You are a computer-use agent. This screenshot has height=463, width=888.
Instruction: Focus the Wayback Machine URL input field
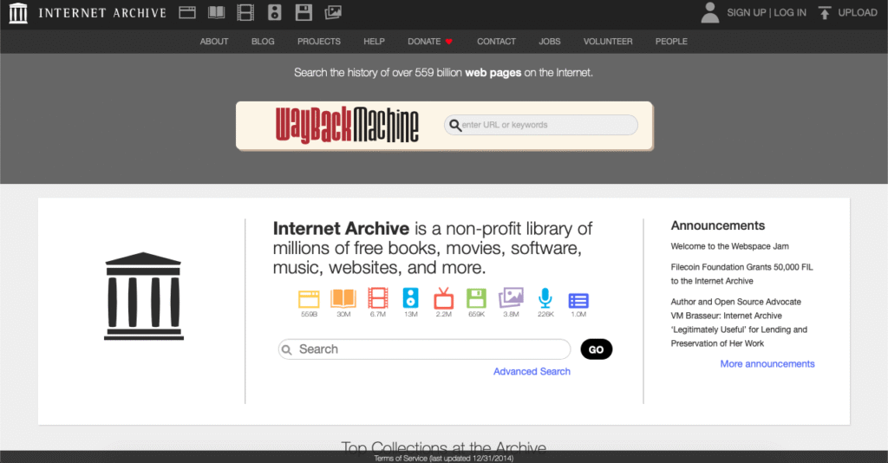coord(546,125)
